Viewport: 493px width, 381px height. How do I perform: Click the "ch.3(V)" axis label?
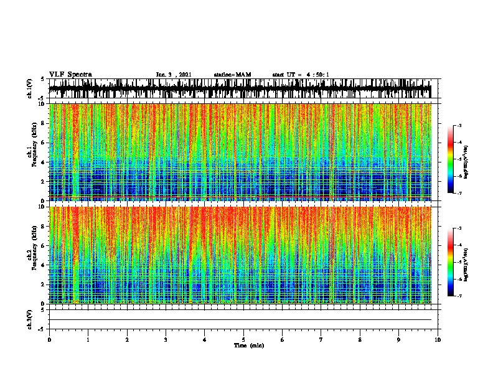29,319
